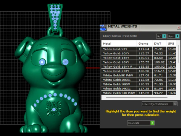Click DWT value 72.56

(x=158, y=80)
